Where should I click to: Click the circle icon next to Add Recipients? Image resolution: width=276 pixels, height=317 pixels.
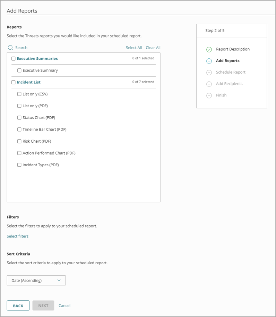209,84
